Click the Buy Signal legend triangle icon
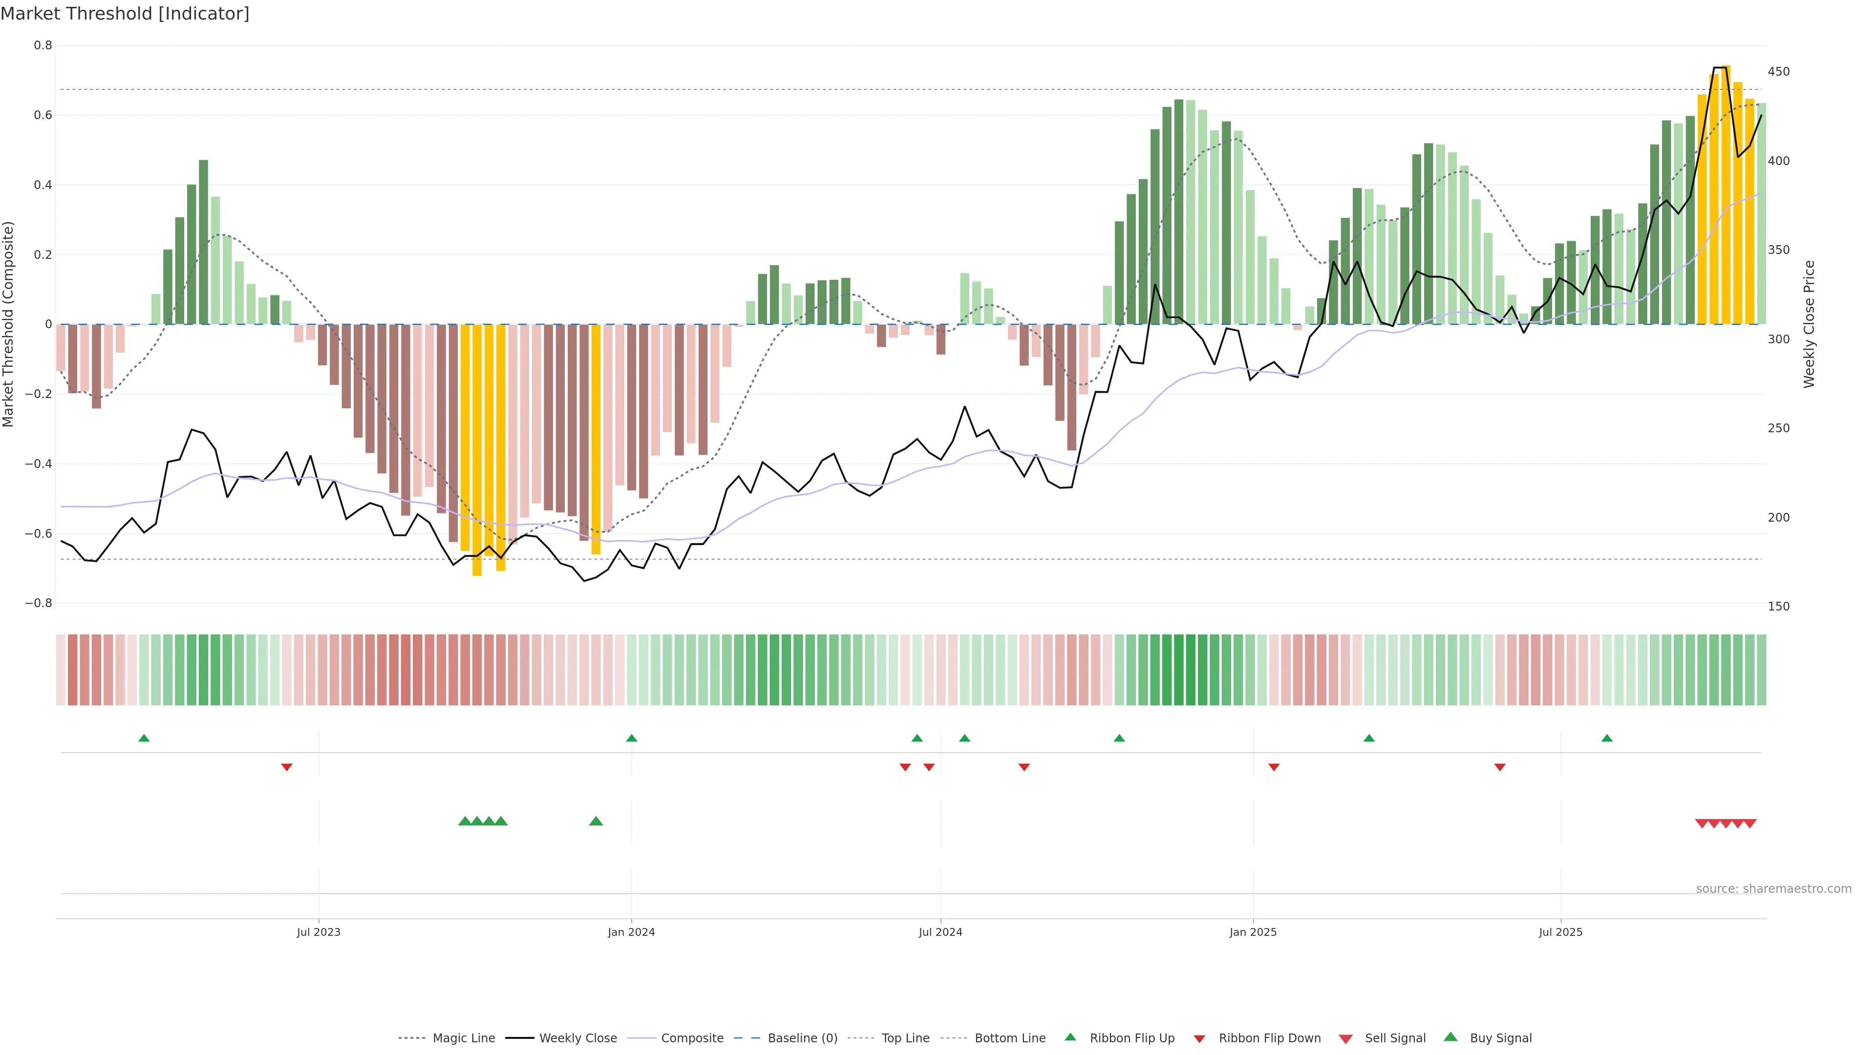This screenshot has height=1055, width=1876. [1450, 1037]
